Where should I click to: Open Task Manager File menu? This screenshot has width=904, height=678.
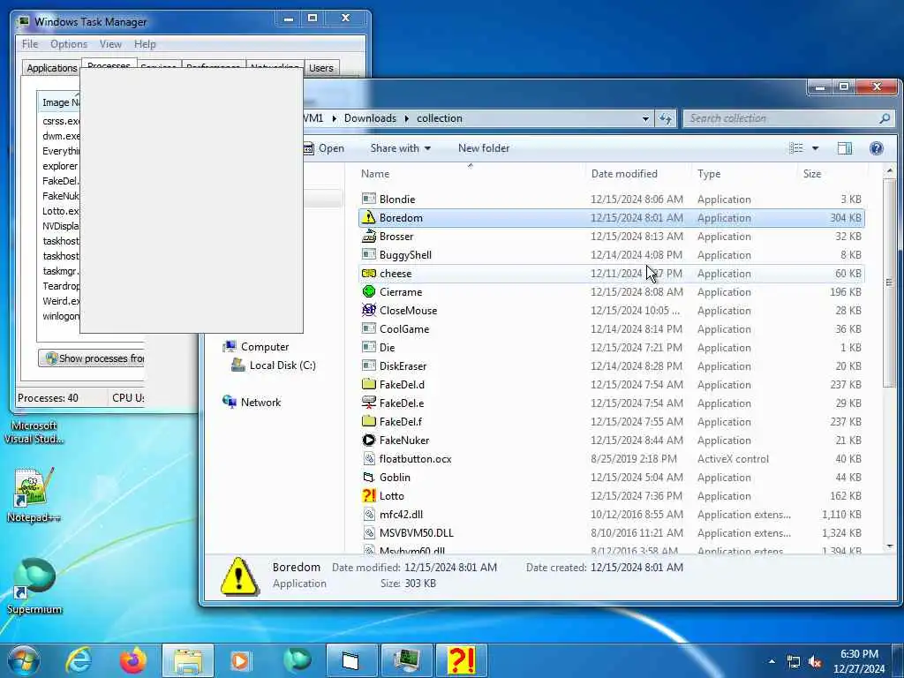pyautogui.click(x=30, y=44)
